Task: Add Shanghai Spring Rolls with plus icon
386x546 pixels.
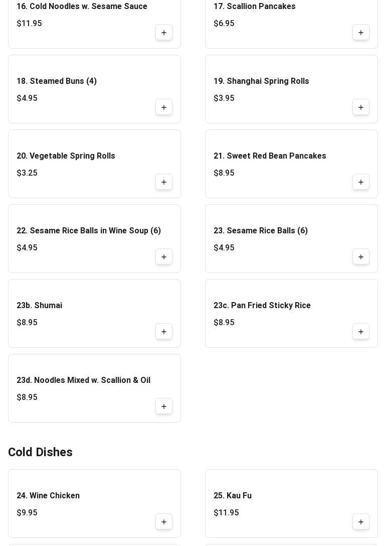Action: pos(361,107)
